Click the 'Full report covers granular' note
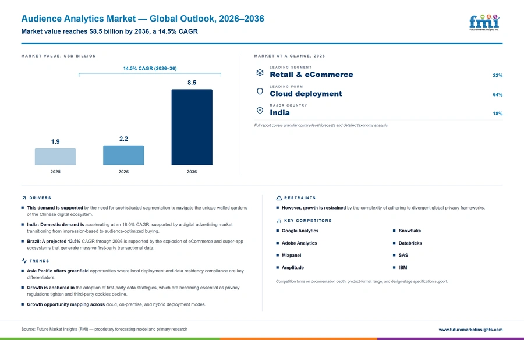This screenshot has width=524, height=340. click(321, 125)
